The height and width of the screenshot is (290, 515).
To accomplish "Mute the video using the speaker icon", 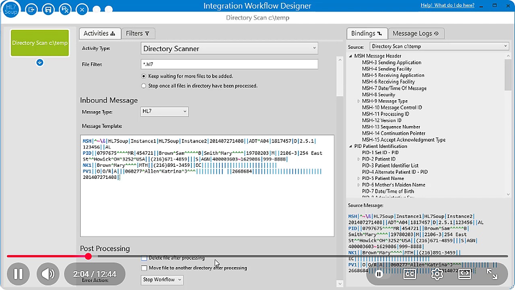I will (48, 274).
